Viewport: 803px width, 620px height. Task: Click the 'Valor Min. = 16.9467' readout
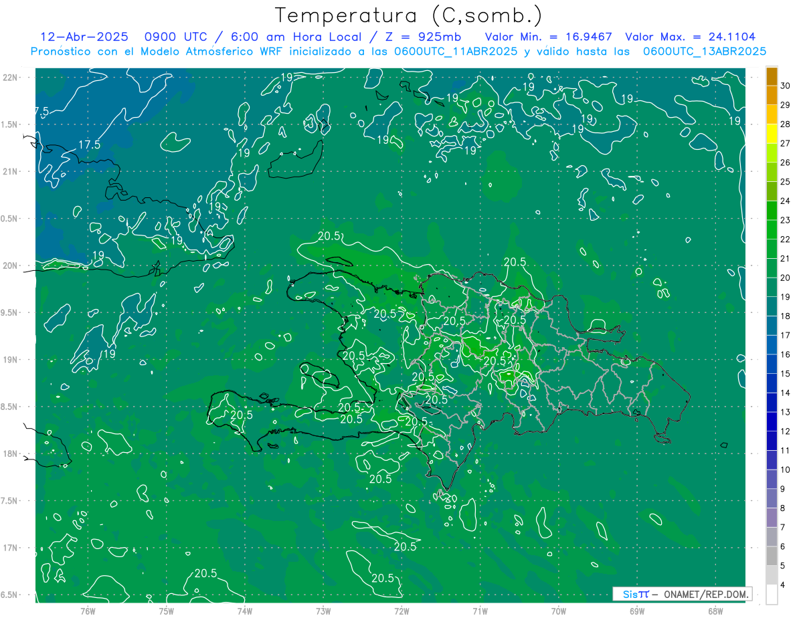tap(548, 37)
